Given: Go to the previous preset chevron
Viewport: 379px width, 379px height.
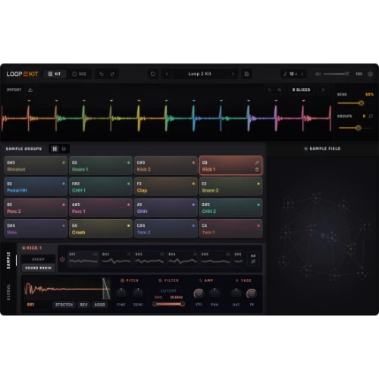Looking at the screenshot, I should pyautogui.click(x=167, y=74).
